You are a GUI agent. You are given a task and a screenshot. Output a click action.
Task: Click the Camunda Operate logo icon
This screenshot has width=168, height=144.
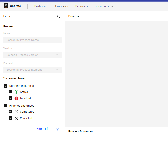tap(6, 6)
